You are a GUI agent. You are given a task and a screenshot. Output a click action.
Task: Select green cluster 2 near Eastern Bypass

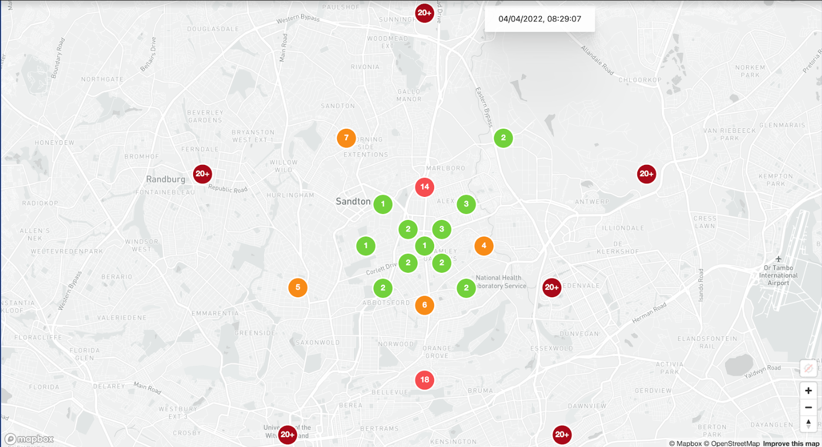pyautogui.click(x=503, y=138)
